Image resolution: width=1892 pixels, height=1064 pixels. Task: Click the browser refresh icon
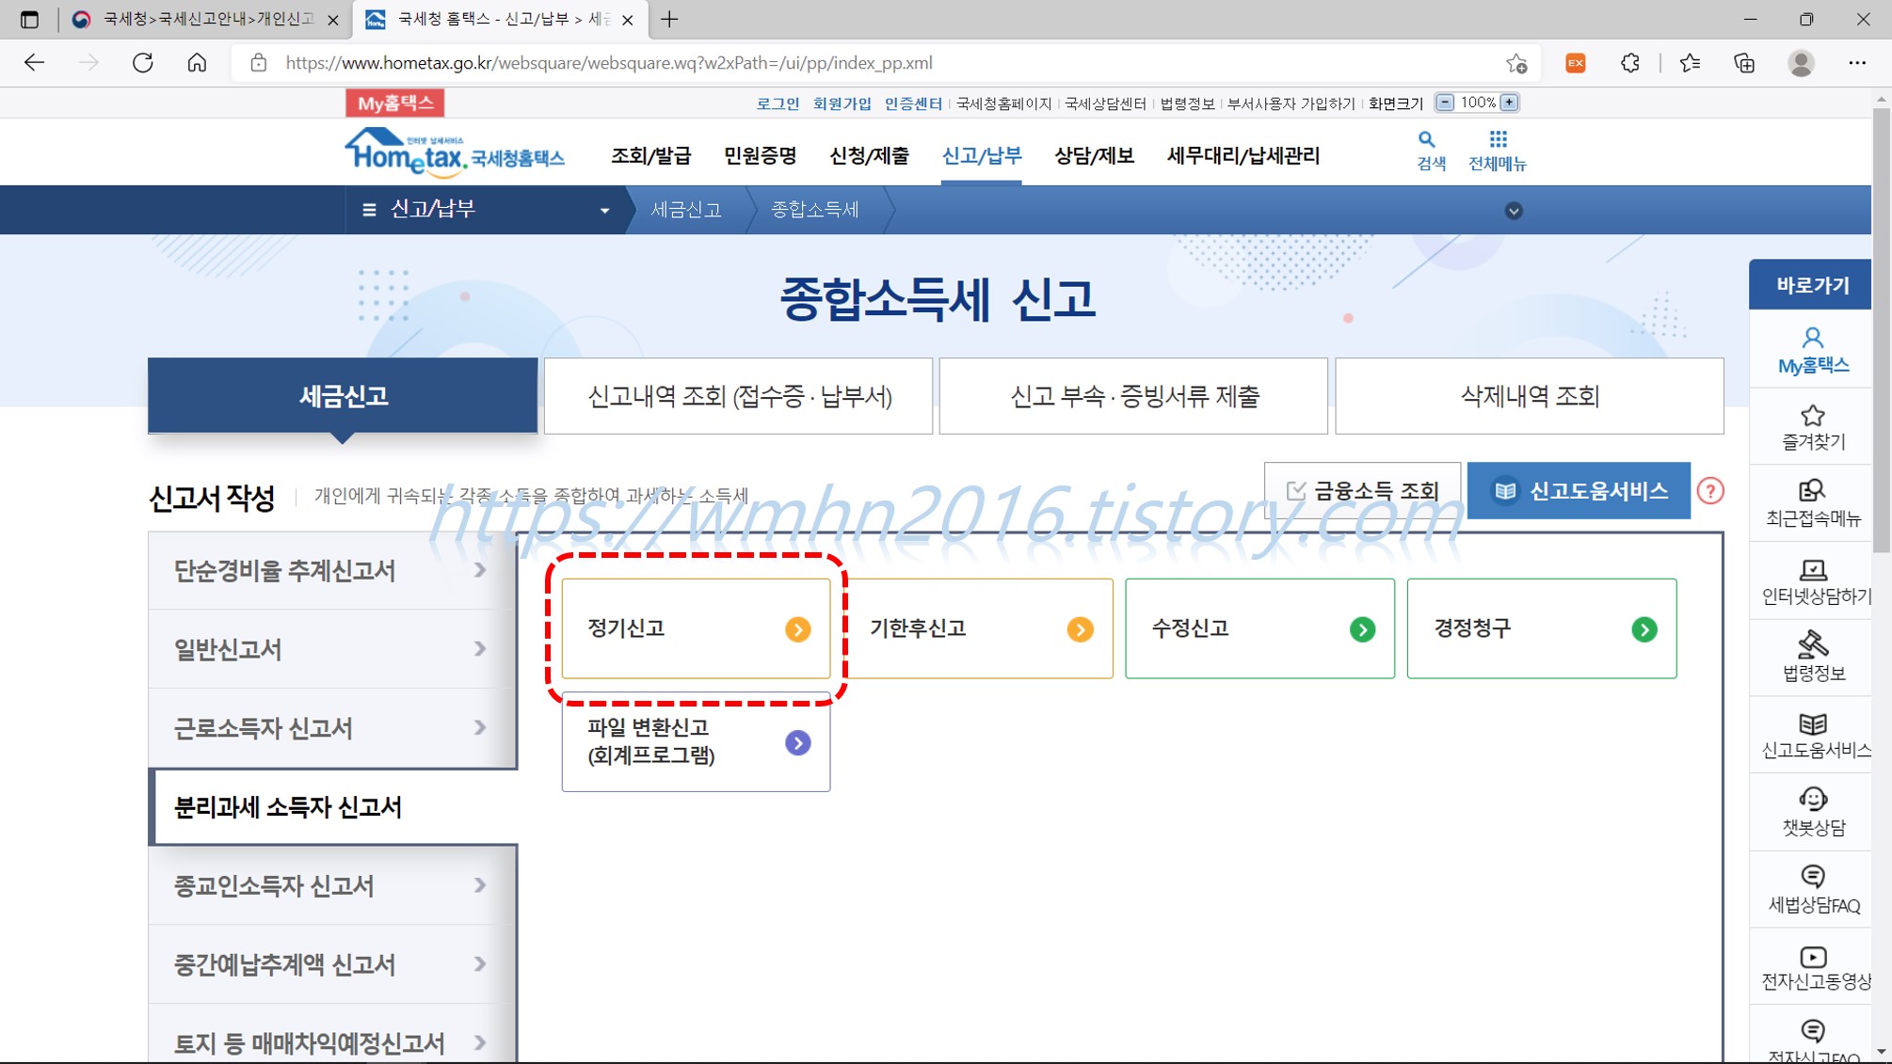click(x=142, y=63)
